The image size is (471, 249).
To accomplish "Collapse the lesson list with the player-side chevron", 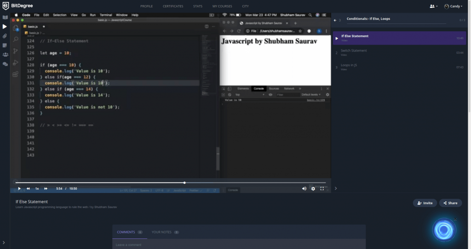I will (x=336, y=188).
